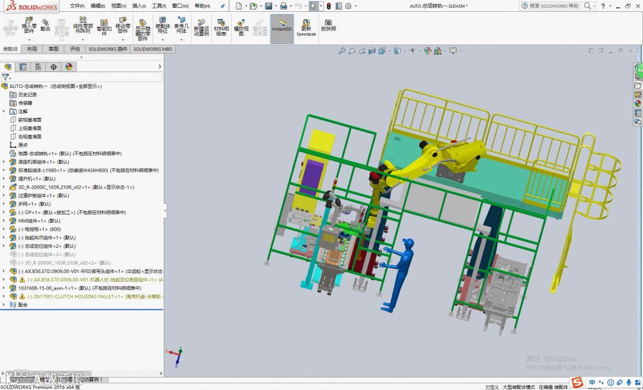Toggle the menu bar pin icon
643x390 pixels.
click(222, 6)
